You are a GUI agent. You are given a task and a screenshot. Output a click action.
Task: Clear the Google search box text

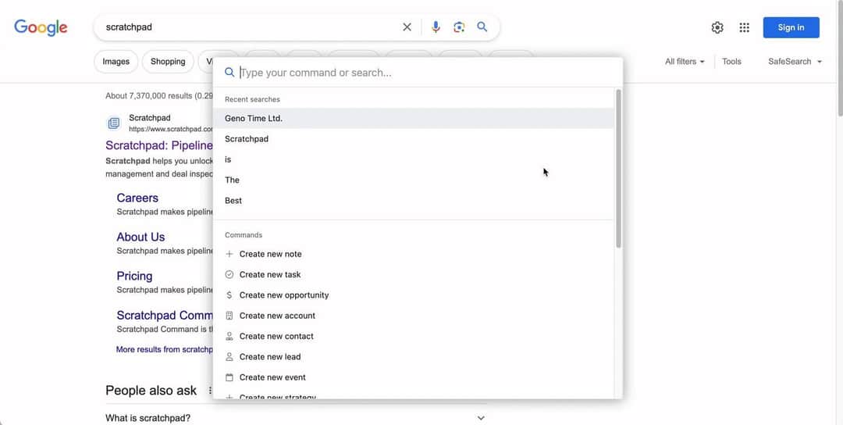coord(407,27)
